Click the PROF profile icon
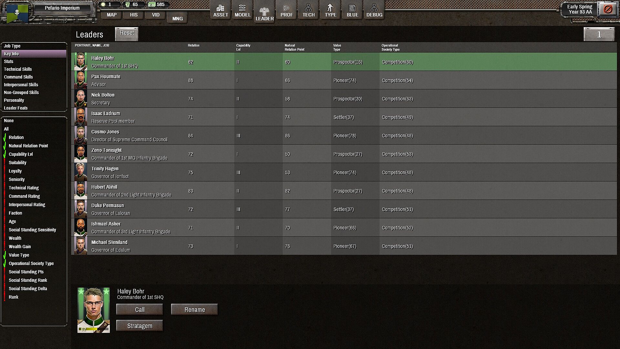Viewport: 620px width, 349px height. pyautogui.click(x=286, y=11)
